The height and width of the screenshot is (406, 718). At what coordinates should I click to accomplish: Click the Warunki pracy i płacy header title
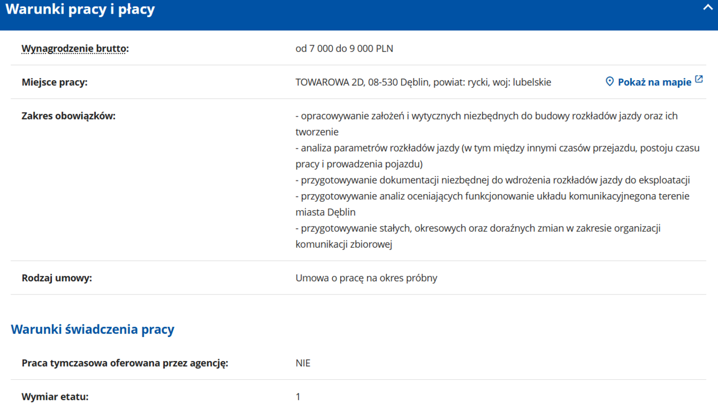[80, 10]
